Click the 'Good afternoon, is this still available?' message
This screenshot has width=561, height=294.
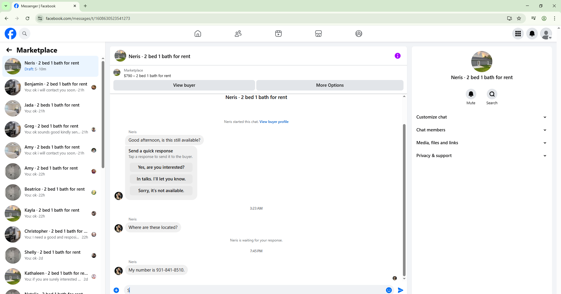(165, 140)
